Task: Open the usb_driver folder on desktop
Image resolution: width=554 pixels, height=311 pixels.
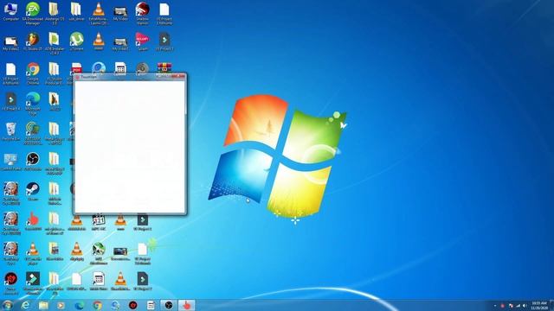Action: coord(76,11)
